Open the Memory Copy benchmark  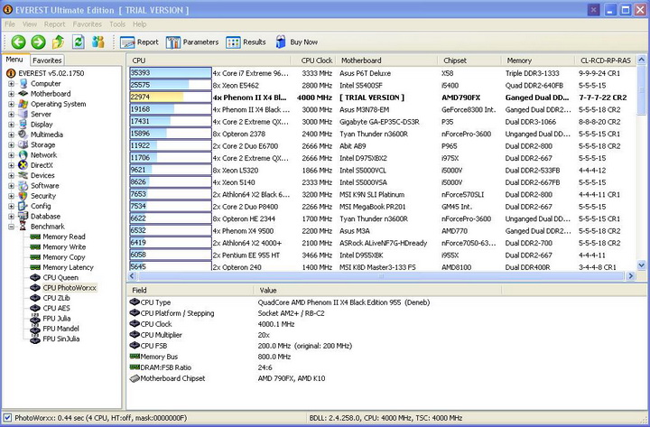tap(64, 257)
